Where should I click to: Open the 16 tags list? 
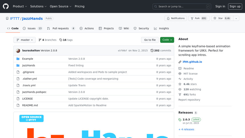pyautogui.click(x=66, y=40)
